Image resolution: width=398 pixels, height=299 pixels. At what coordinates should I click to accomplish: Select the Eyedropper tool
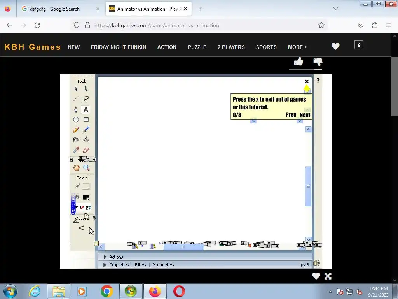click(x=76, y=150)
